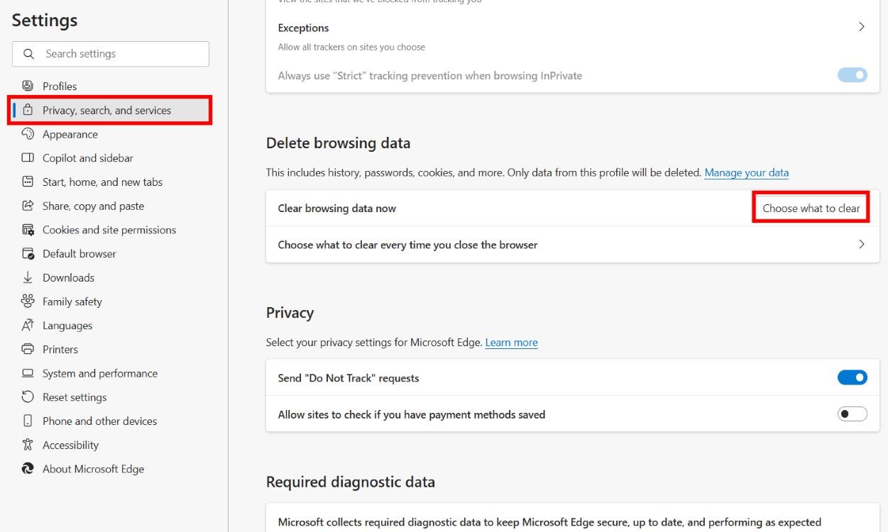Click the Exceptions row label
This screenshot has height=532, width=888.
click(303, 28)
